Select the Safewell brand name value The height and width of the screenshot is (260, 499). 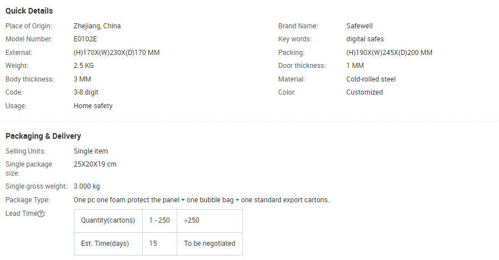[x=359, y=26]
